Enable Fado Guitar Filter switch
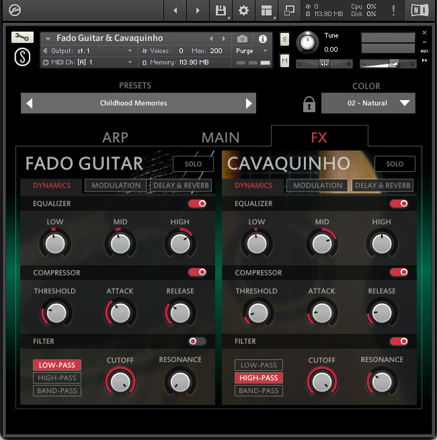The height and width of the screenshot is (440, 437). tap(197, 341)
